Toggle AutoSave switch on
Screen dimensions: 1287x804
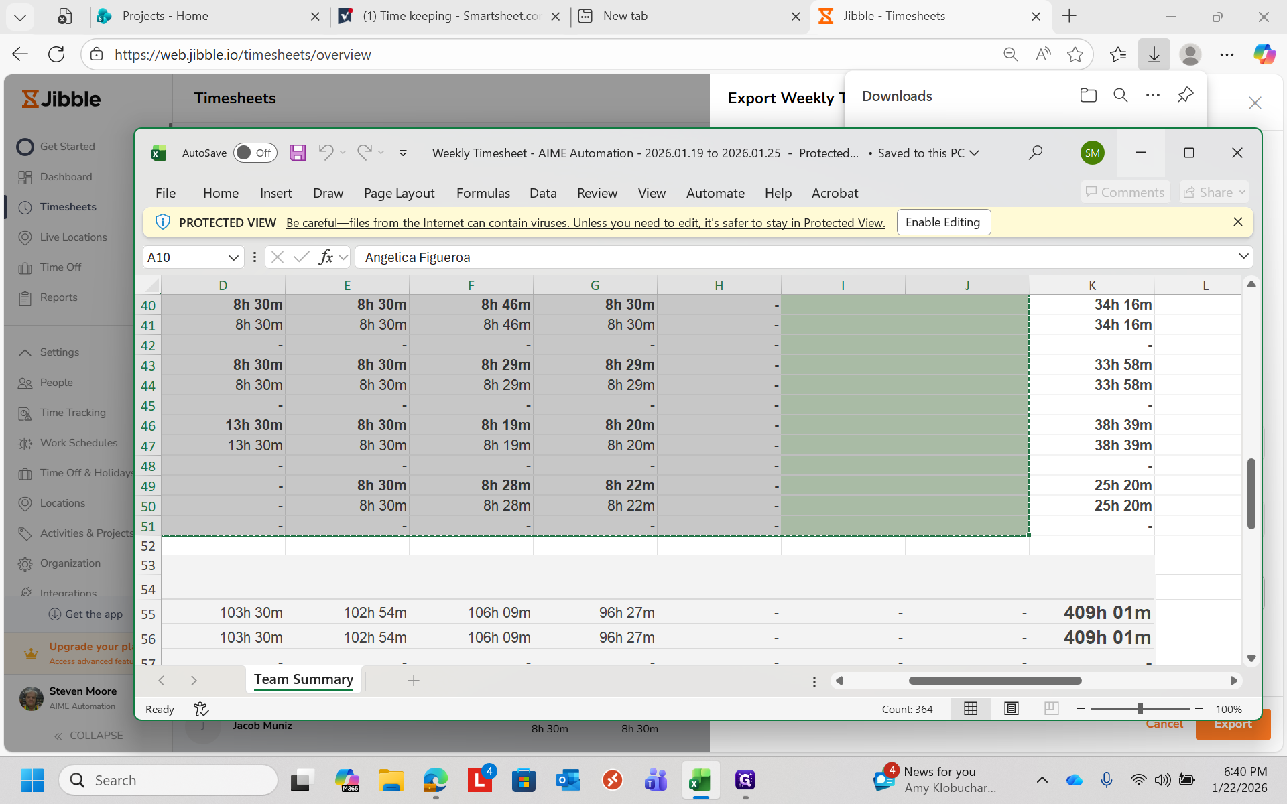[x=255, y=153]
